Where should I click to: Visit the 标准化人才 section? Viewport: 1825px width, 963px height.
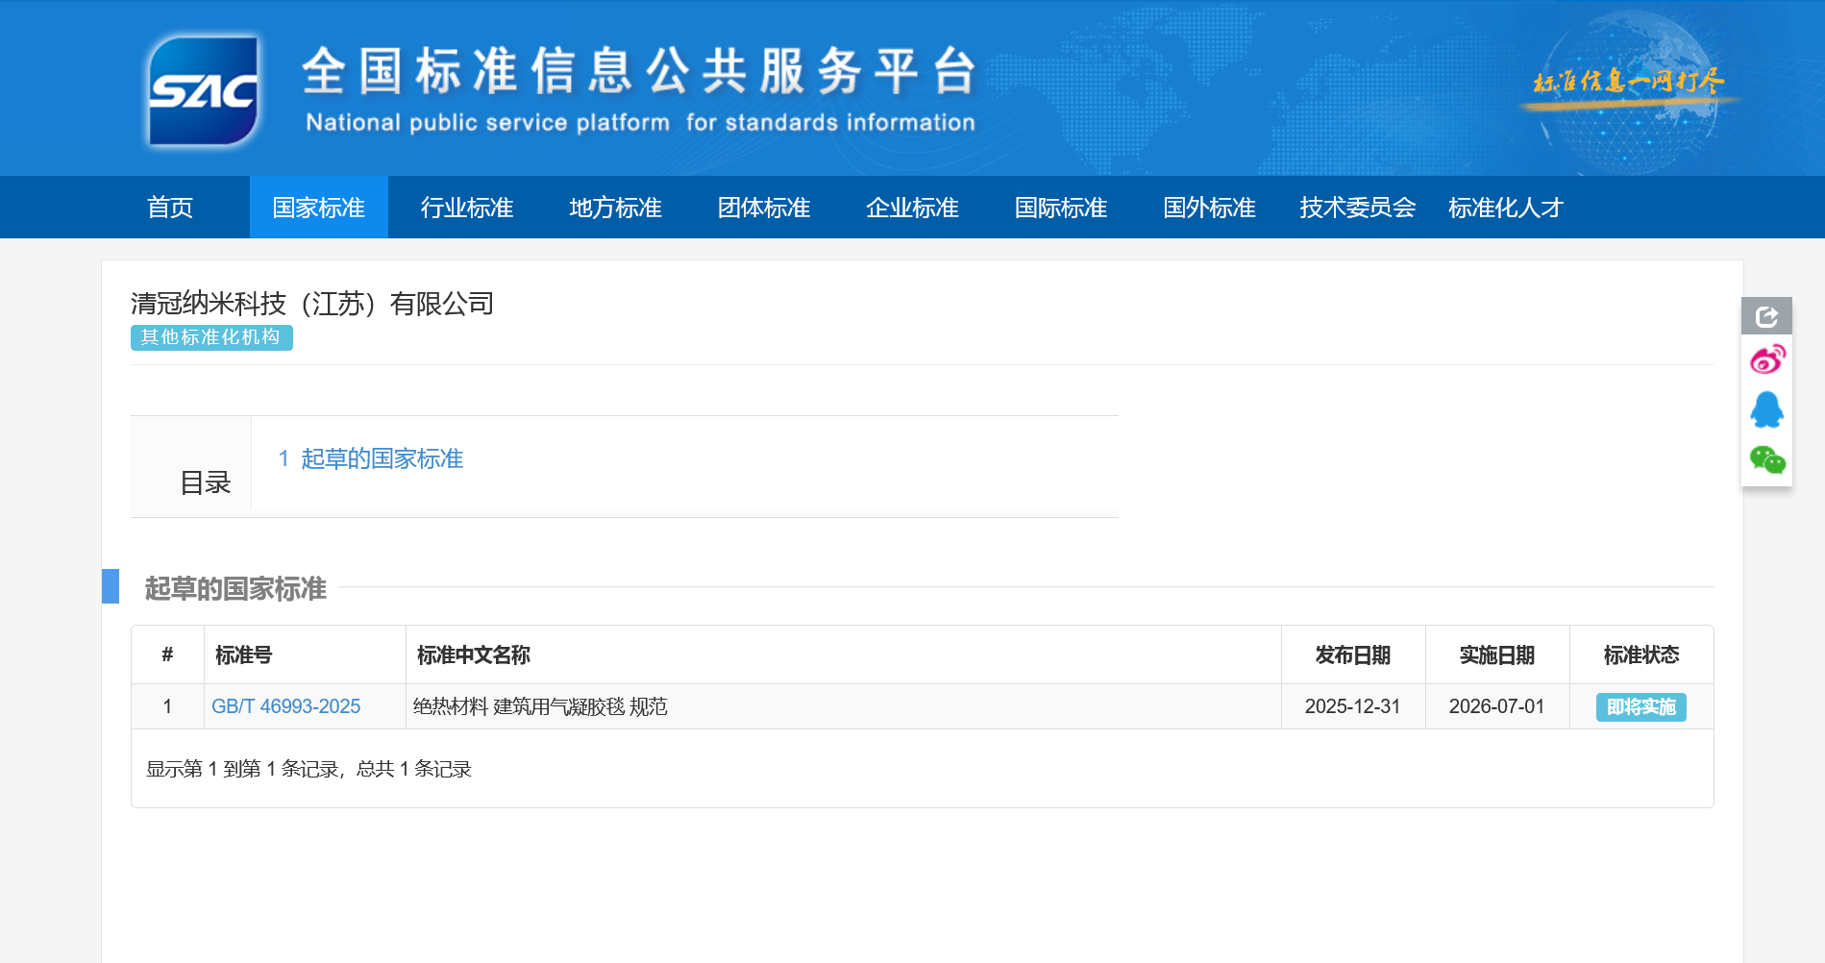[x=1506, y=208]
